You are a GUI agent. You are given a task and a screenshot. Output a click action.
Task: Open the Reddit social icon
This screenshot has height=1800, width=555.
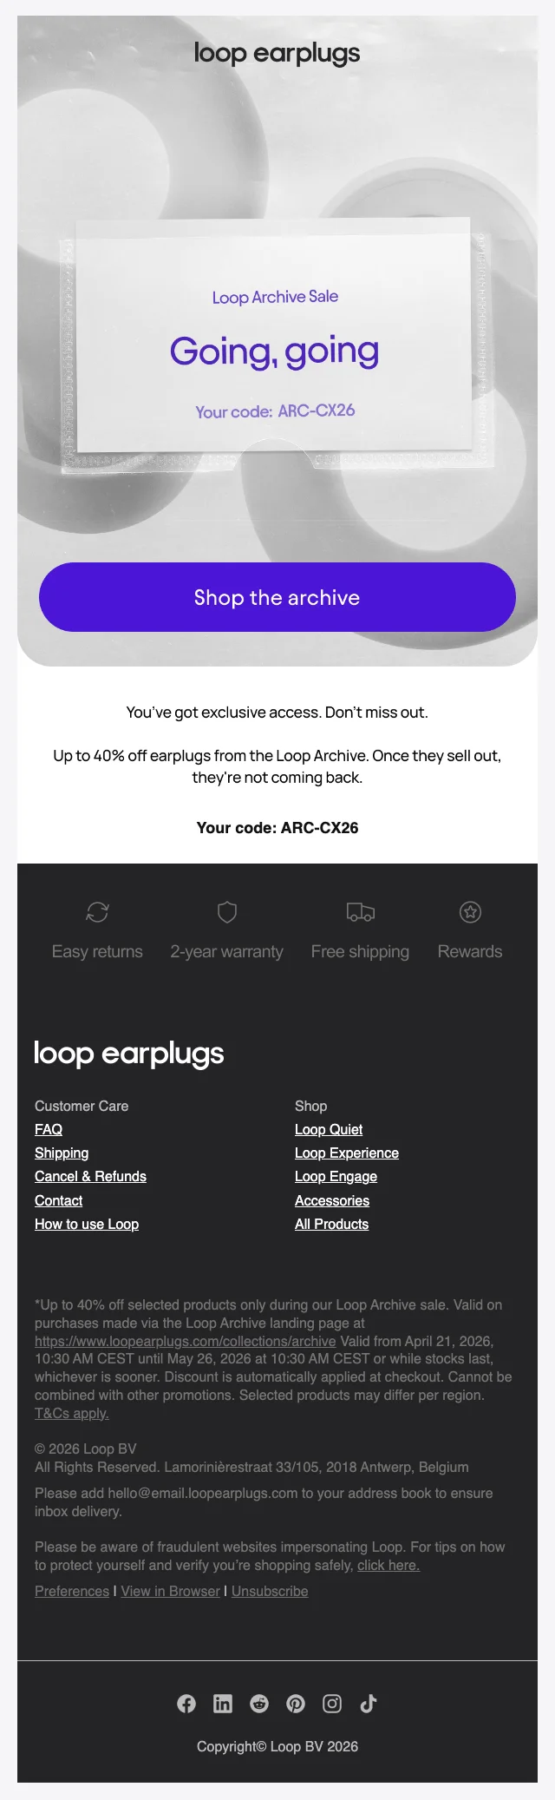pyautogui.click(x=259, y=1704)
